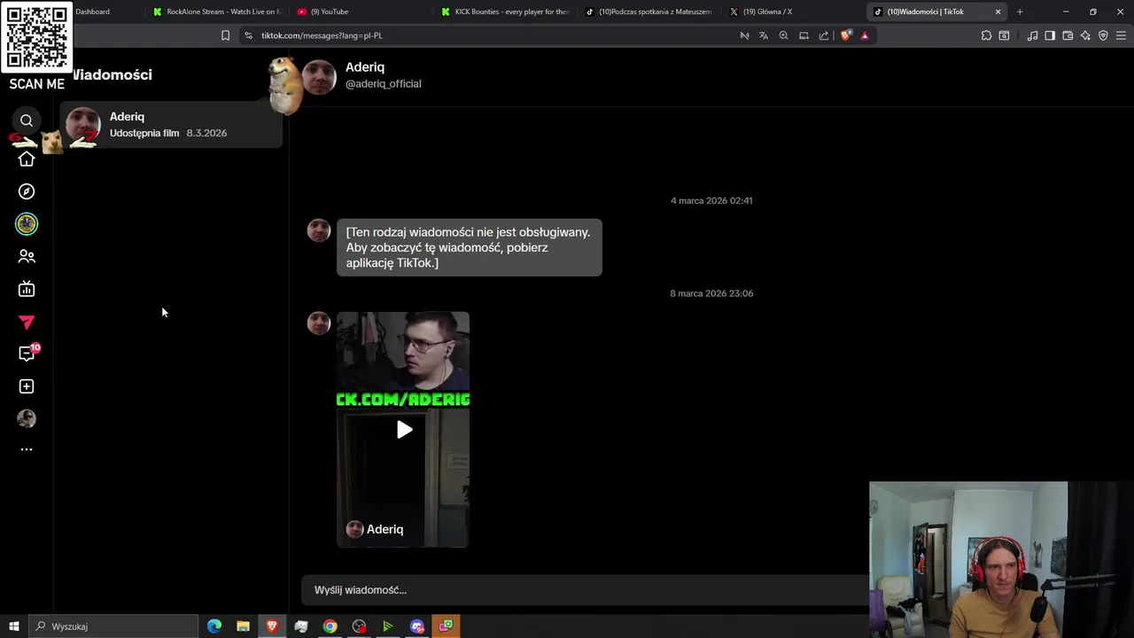The image size is (1134, 638).
Task: Open the More three-dots sidebar menu
Action: click(x=27, y=449)
